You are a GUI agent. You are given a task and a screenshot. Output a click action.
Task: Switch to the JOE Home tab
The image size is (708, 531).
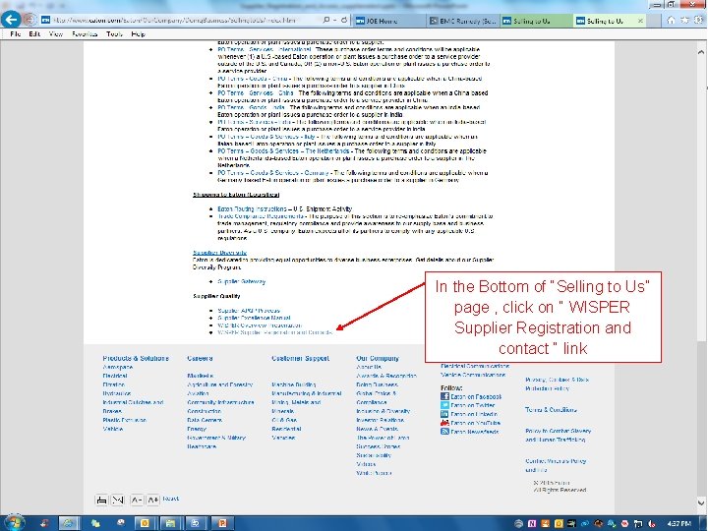pos(389,21)
